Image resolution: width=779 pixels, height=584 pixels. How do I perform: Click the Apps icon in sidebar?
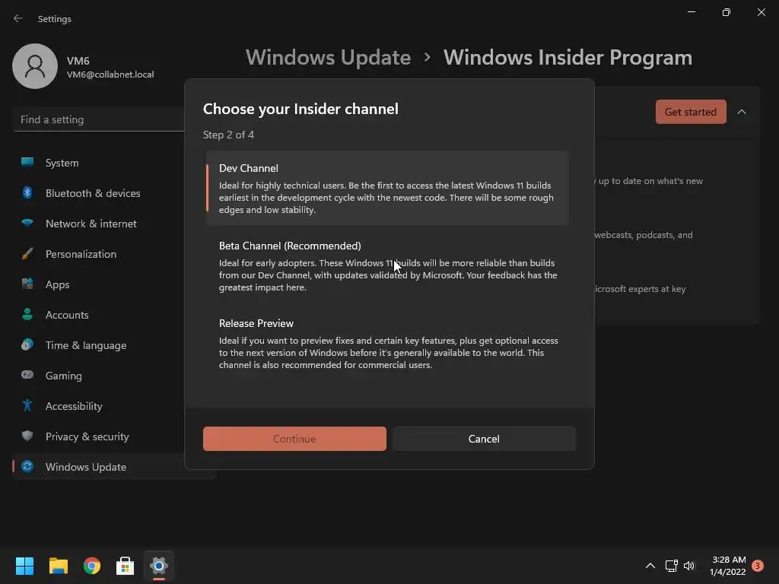pos(27,284)
